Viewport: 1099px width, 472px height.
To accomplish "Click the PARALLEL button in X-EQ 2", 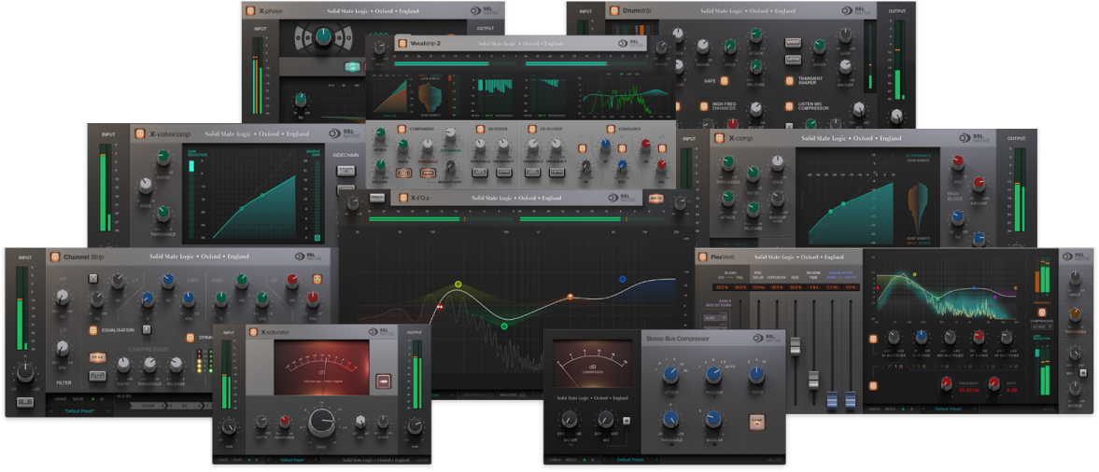I will tap(377, 198).
